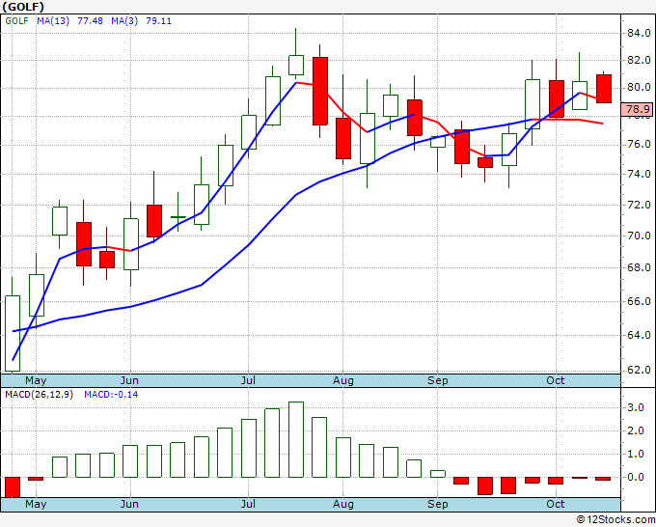Viewport: 656px width, 527px height.
Task: Click the first red MACD bar in May
Action: pyautogui.click(x=13, y=486)
